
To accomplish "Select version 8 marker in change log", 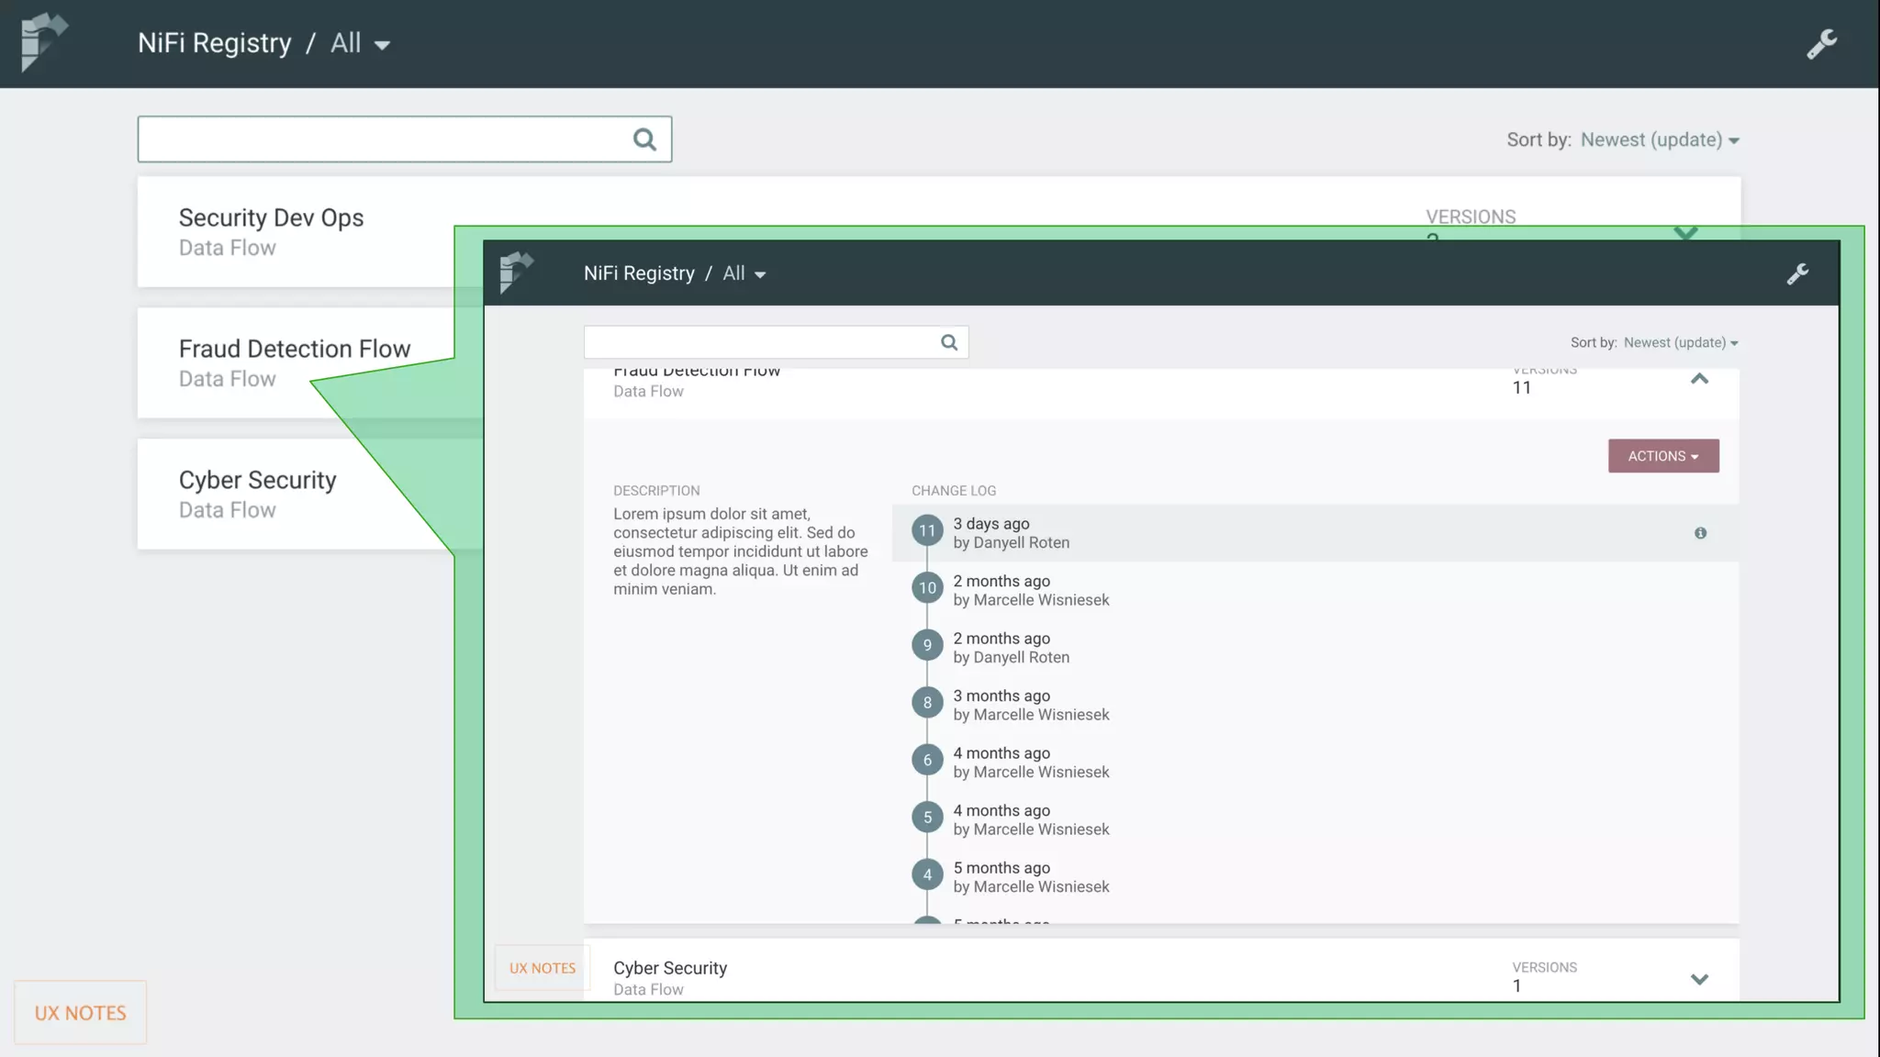I will (927, 703).
